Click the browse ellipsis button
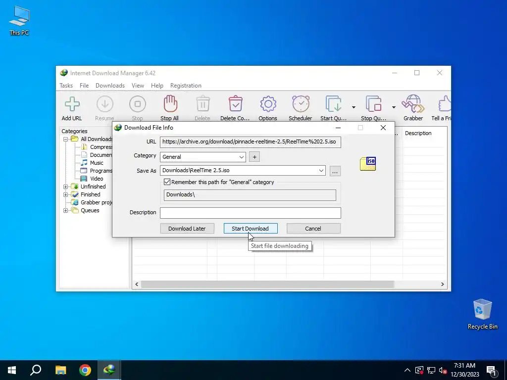The height and width of the screenshot is (380, 507). tap(335, 171)
